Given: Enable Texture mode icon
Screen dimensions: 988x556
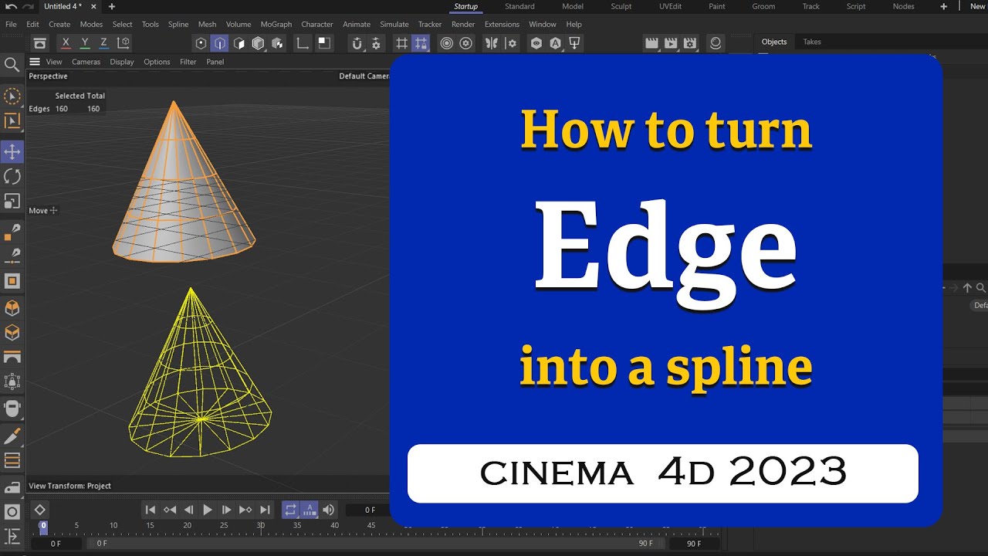Looking at the screenshot, I should (276, 43).
